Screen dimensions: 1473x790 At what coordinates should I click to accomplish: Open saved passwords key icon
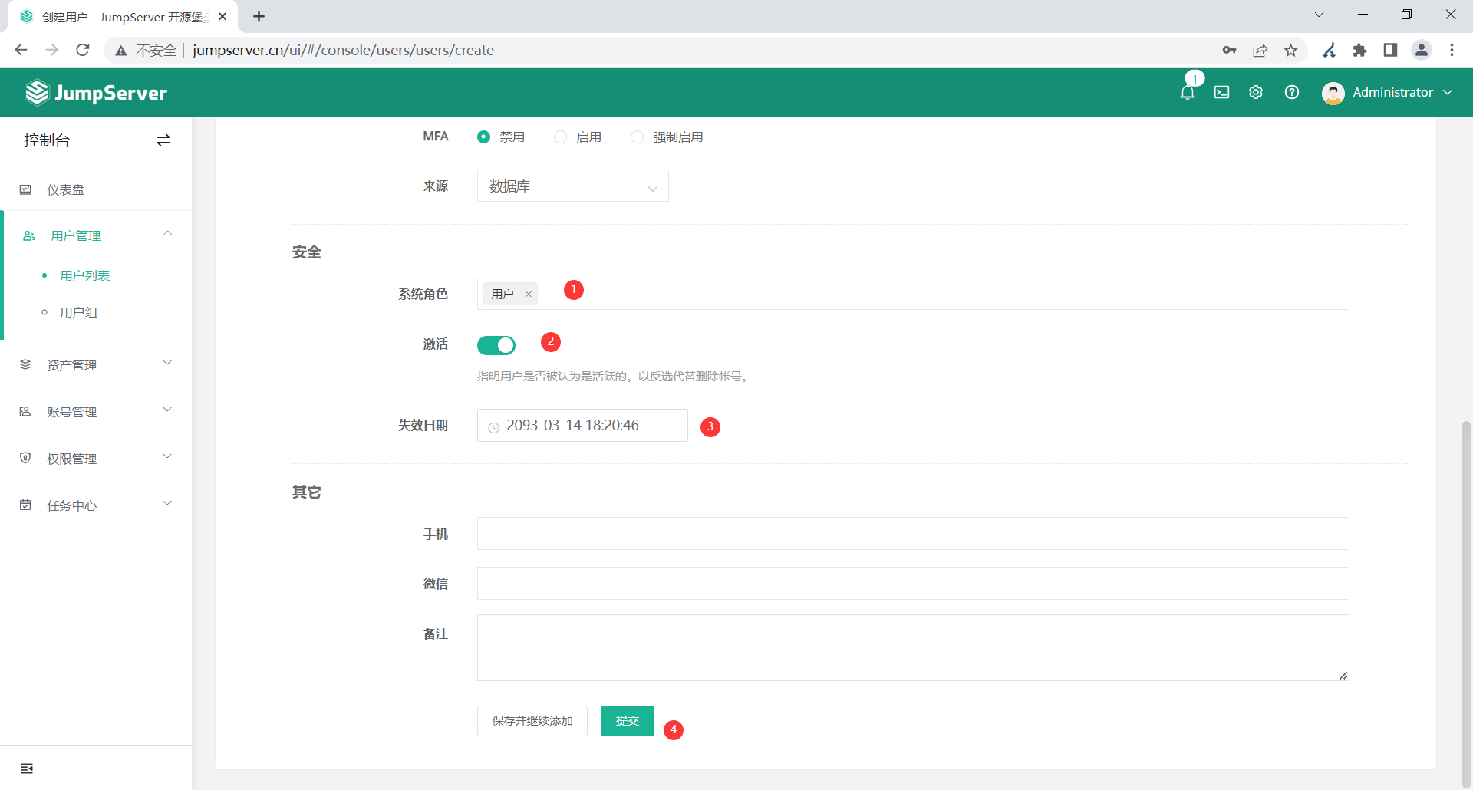(1229, 50)
